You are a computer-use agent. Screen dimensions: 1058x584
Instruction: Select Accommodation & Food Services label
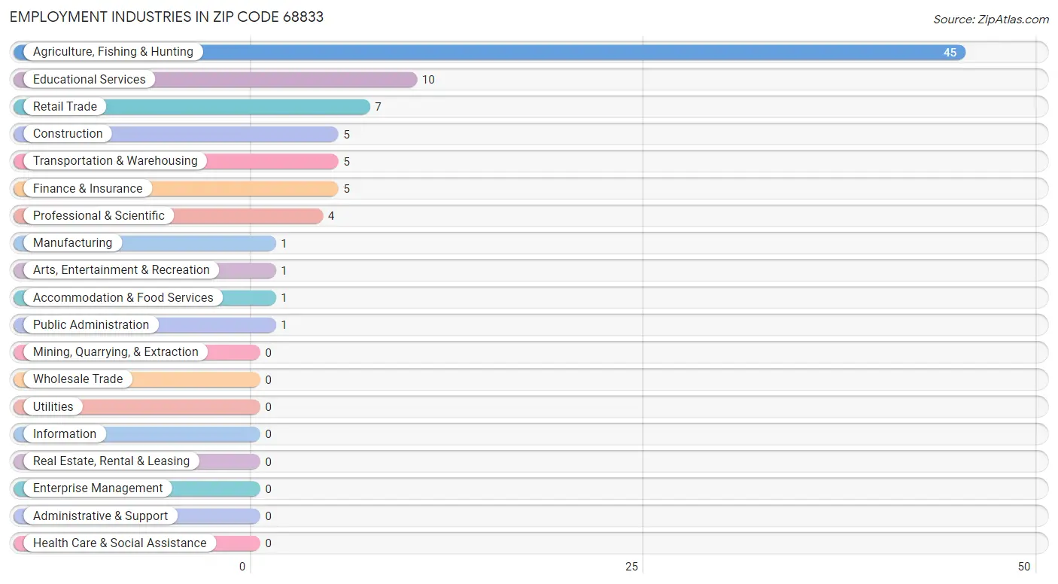[x=123, y=297]
